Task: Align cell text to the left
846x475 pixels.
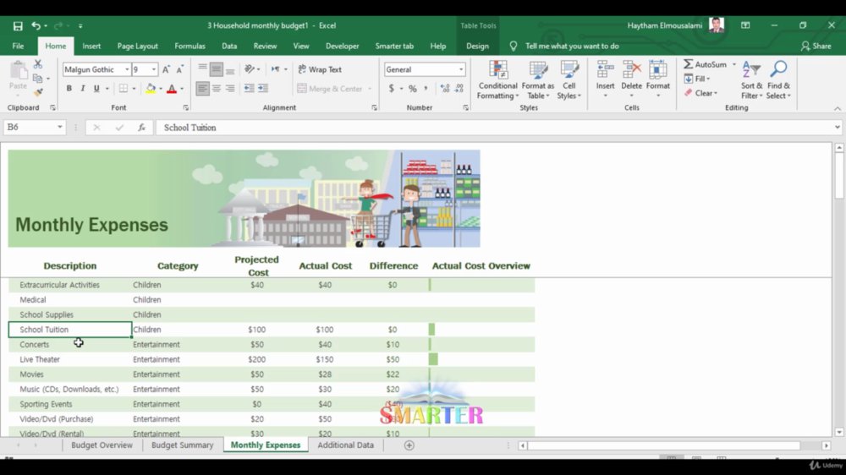Action: pos(202,89)
